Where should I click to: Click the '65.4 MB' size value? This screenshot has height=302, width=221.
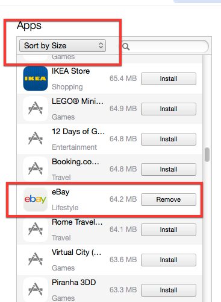coord(123,79)
